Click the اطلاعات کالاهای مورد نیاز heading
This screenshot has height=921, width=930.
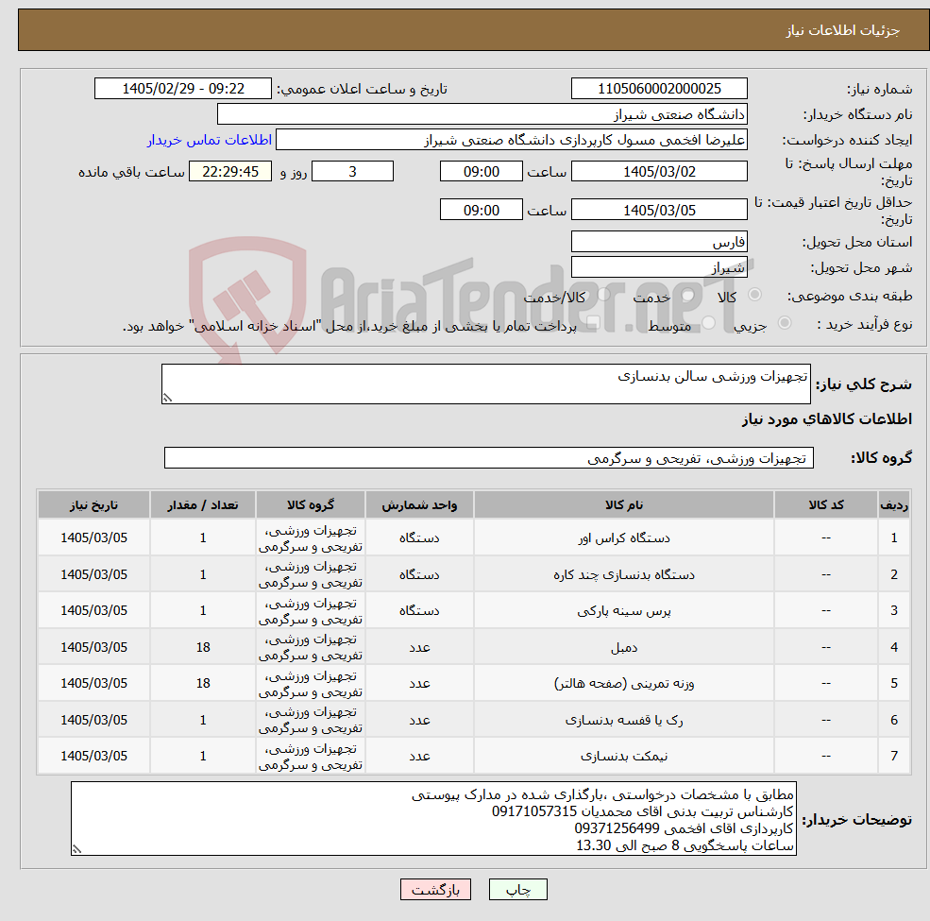click(x=826, y=419)
